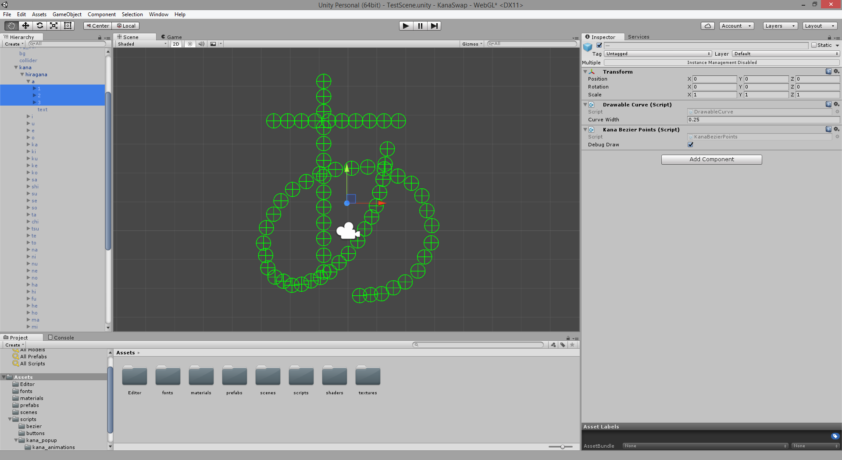Click the search by label icon
Screen dimensions: 842x460
(563, 345)
